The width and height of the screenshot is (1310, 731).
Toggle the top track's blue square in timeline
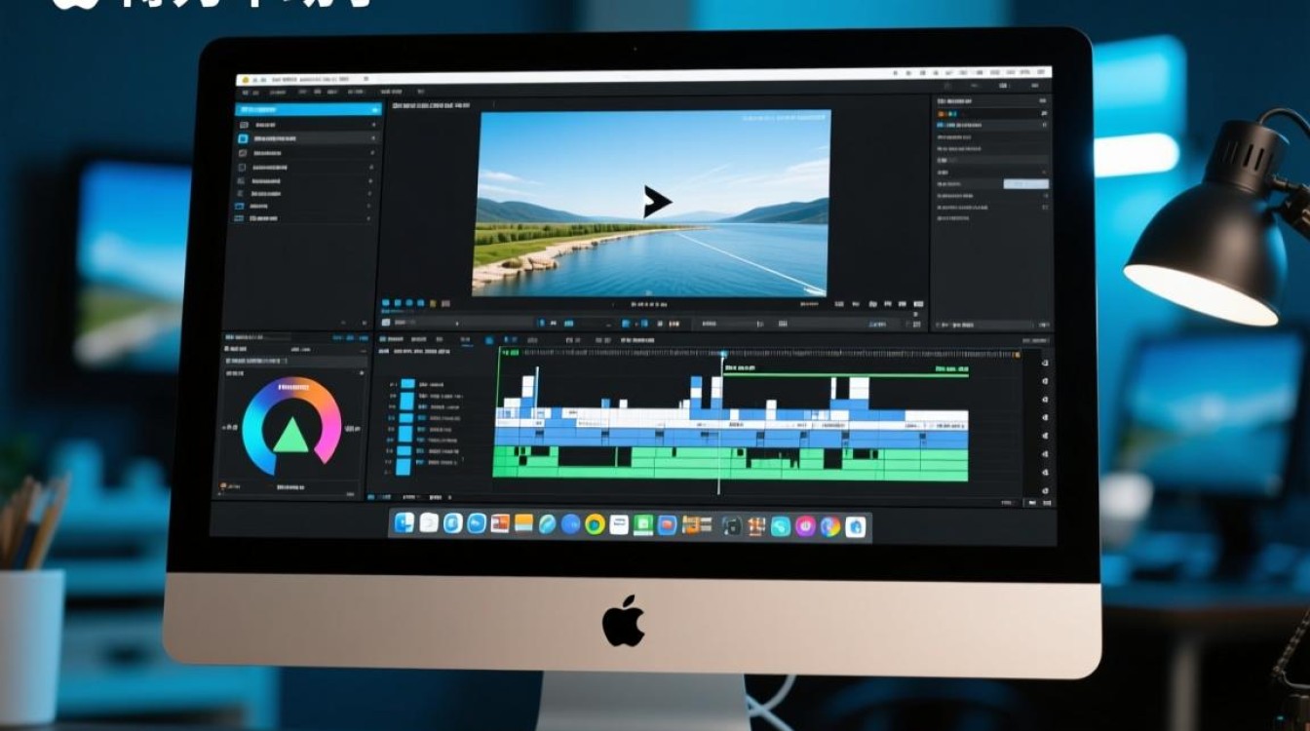[x=407, y=386]
